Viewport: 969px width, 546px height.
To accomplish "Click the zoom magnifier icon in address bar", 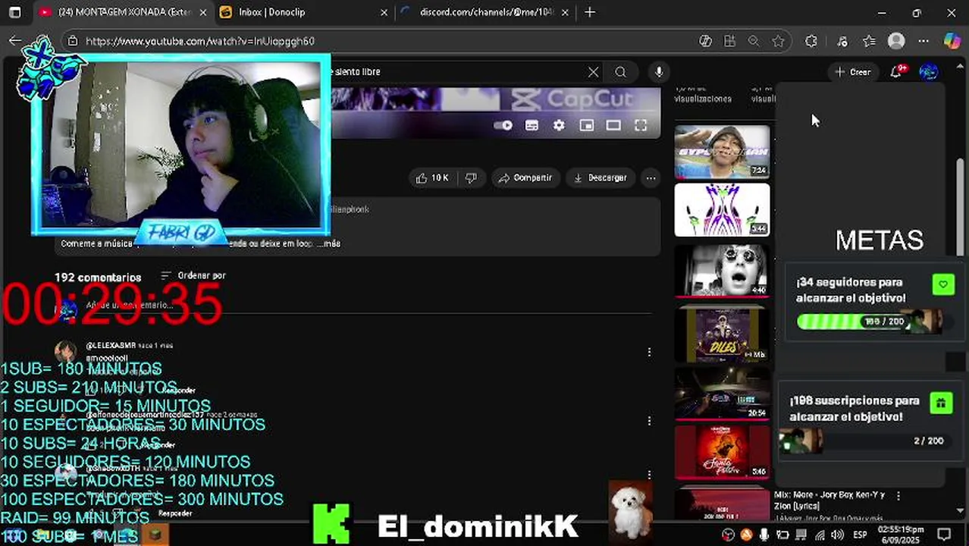I will [x=754, y=41].
